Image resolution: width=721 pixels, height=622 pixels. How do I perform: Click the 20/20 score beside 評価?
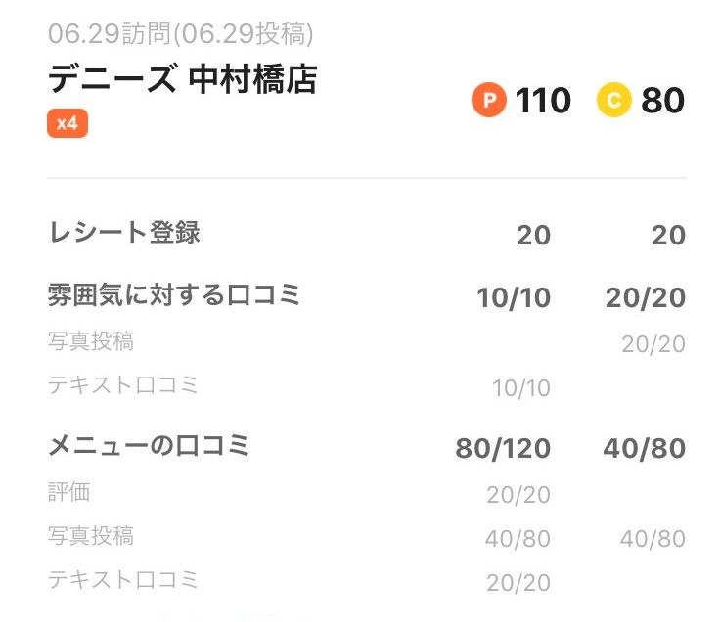[518, 495]
